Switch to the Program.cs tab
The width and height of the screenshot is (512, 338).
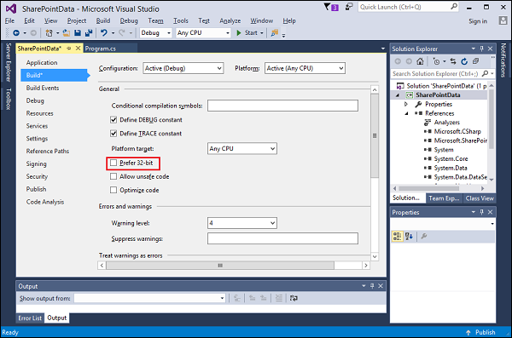tap(100, 49)
